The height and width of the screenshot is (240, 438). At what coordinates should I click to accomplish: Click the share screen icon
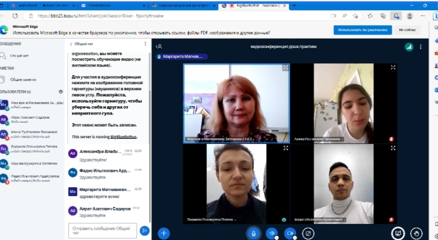tap(308, 233)
